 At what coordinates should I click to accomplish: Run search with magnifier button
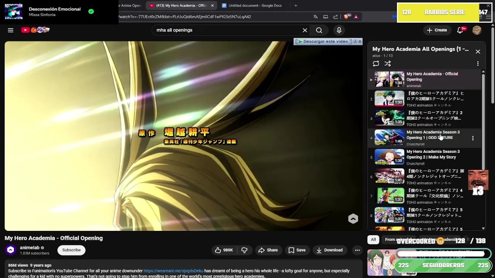319,30
